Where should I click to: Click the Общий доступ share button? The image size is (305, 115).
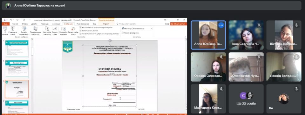click(x=178, y=24)
